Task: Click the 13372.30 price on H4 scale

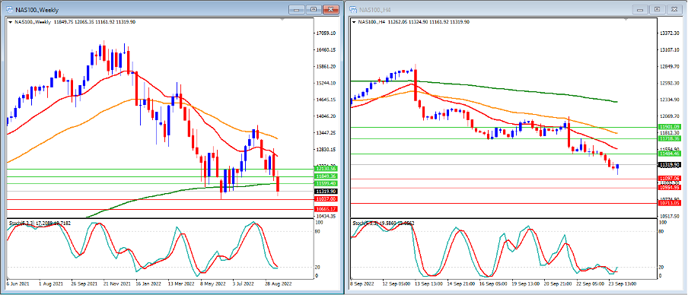Action: (670, 33)
